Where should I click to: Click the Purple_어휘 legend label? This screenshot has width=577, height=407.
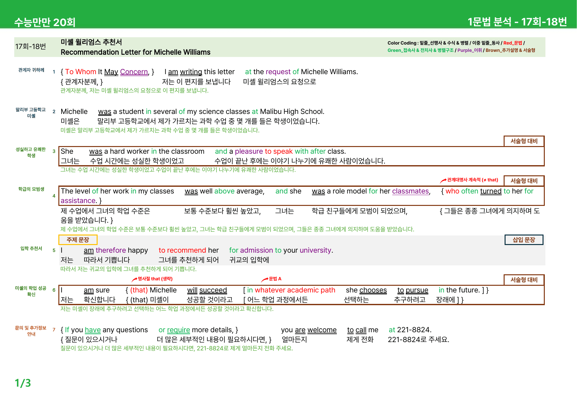click(470, 50)
